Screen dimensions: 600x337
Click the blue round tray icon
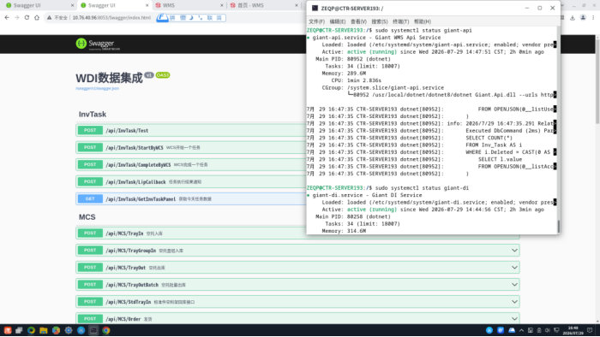point(489,330)
